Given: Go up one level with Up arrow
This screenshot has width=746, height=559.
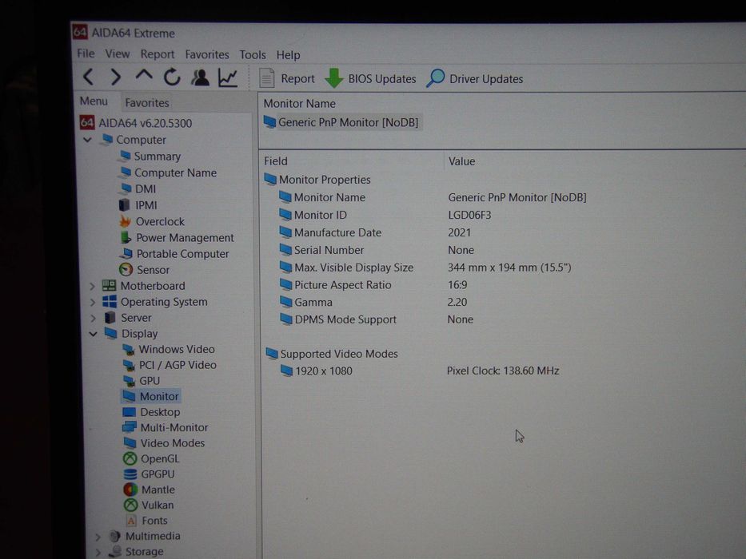Looking at the screenshot, I should point(144,75).
